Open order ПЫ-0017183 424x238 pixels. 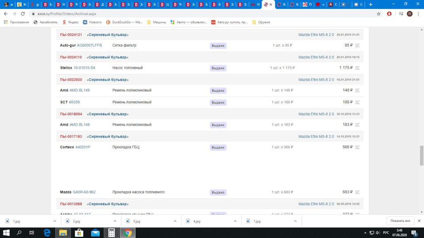coord(71,137)
